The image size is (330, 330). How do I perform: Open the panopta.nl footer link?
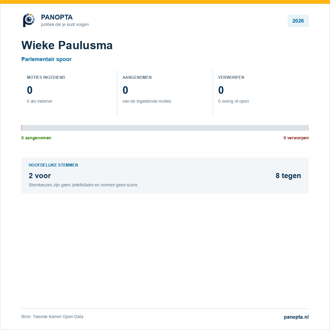coord(296,317)
